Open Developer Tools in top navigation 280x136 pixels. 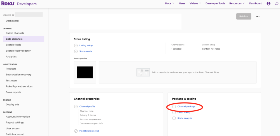pos(215,4)
